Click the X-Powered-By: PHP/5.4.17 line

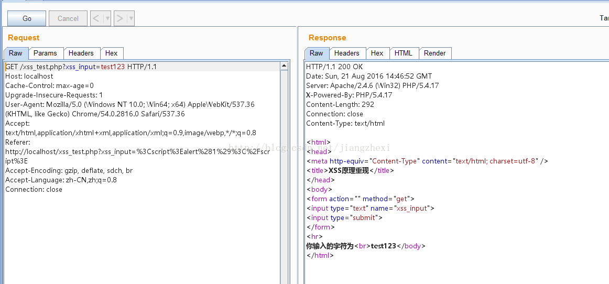349,95
